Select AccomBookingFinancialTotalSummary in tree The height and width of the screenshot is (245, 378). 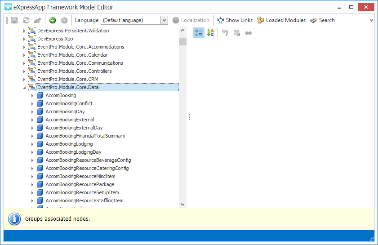click(x=85, y=136)
